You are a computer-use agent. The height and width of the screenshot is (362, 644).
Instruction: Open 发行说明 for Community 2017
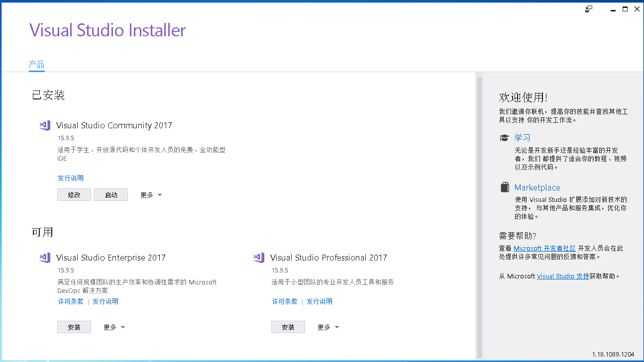tap(71, 178)
